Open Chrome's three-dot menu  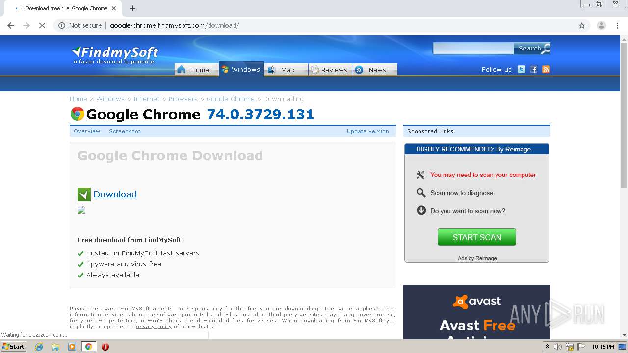(618, 25)
